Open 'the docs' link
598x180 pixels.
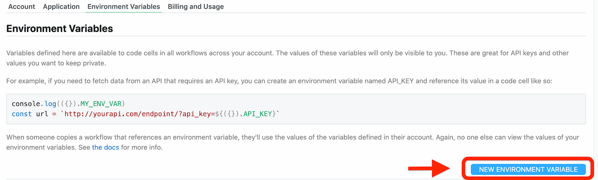point(105,147)
